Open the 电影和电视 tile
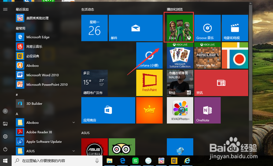The image size is (273, 166). (235, 28)
